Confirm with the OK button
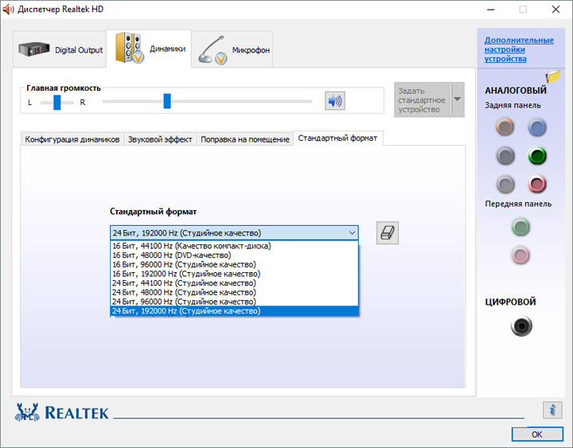 click(537, 434)
